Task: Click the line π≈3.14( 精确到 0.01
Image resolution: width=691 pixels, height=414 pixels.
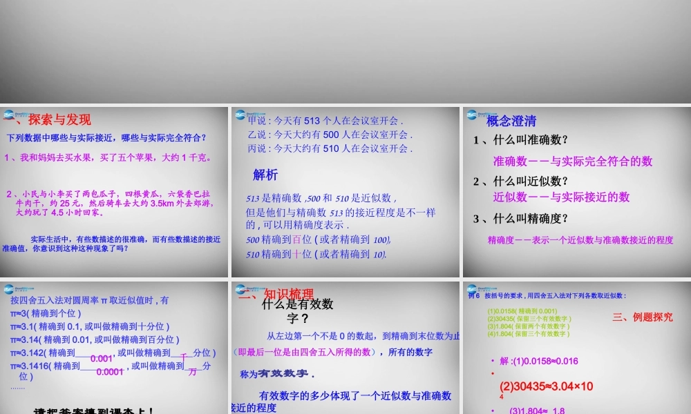Action: (x=95, y=339)
